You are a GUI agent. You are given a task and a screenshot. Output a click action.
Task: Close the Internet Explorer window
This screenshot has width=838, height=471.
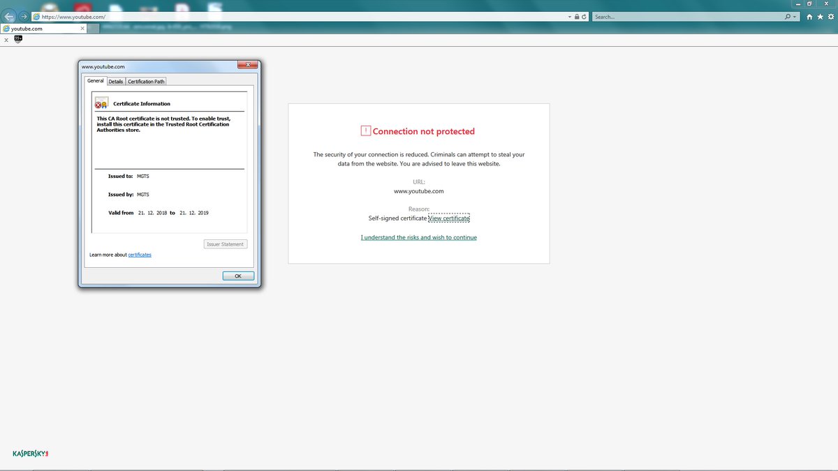coord(827,3)
